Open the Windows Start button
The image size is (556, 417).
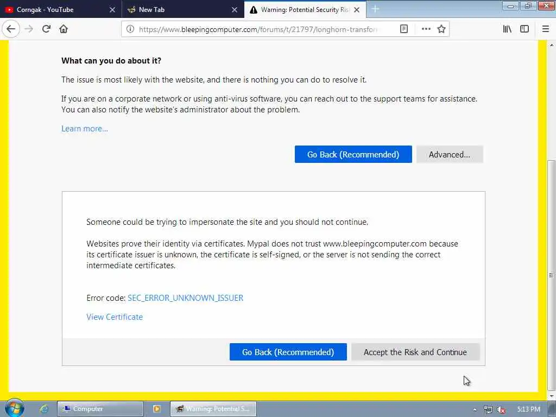(x=14, y=408)
